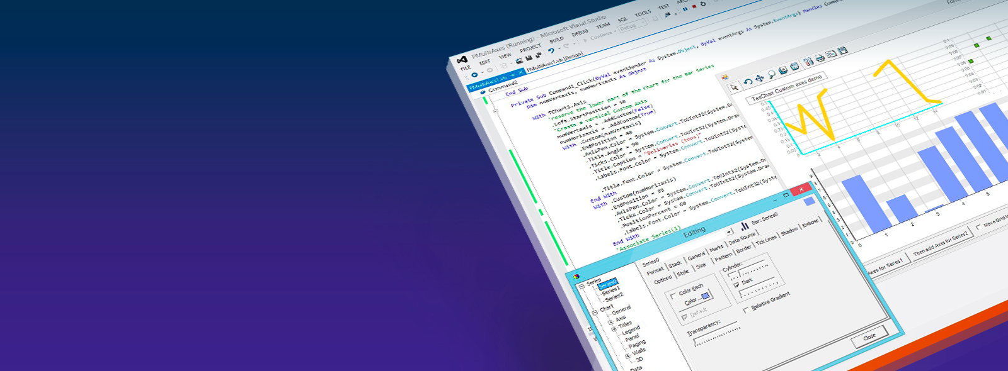Click the Save toolbar icon
Viewport: 1008px width, 371px height.
pyautogui.click(x=529, y=58)
